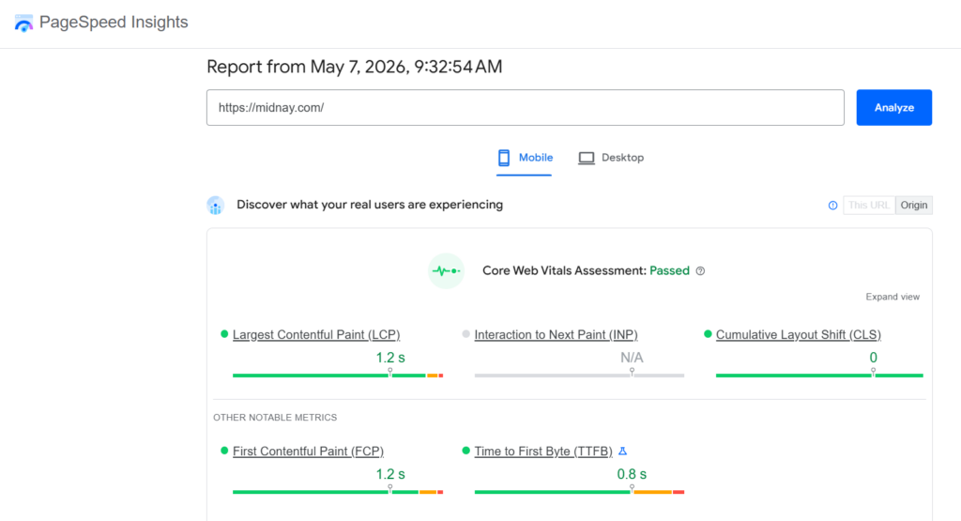Switch to the Desktop tab
This screenshot has width=961, height=521.
coord(611,158)
